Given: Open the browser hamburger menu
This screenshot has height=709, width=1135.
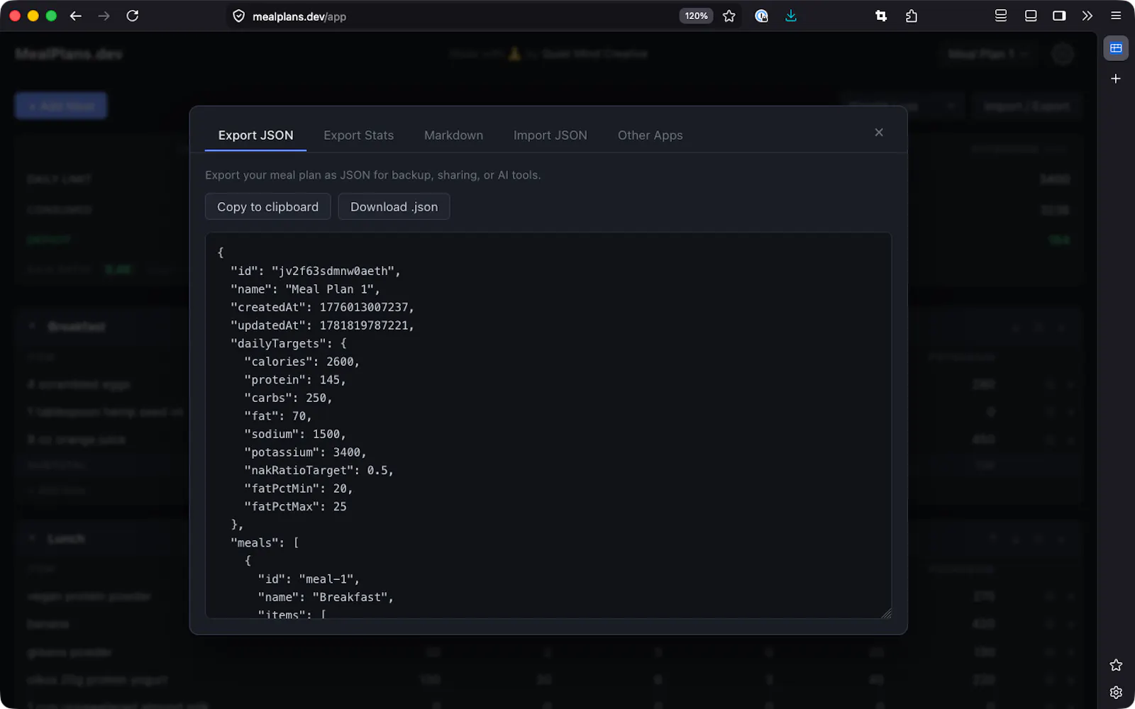Looking at the screenshot, I should 1116,16.
